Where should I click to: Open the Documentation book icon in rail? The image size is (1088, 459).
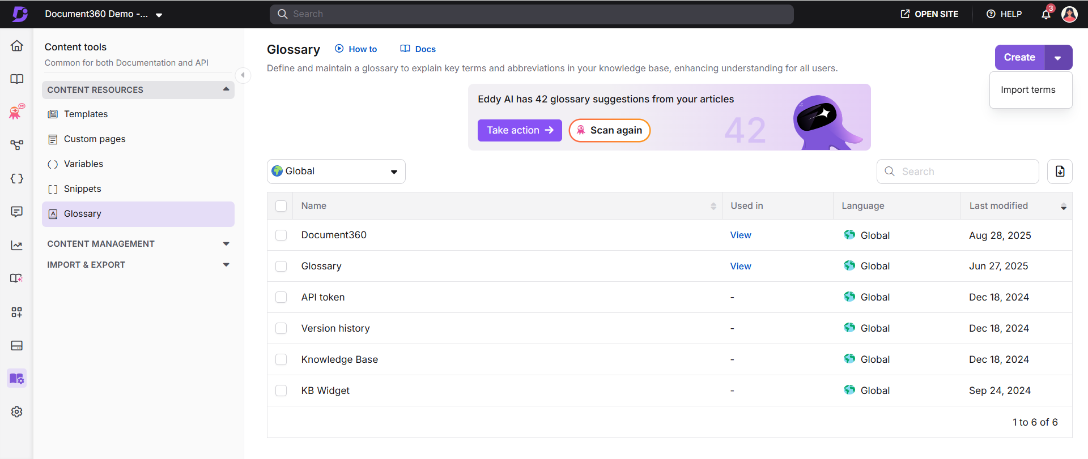[x=17, y=79]
